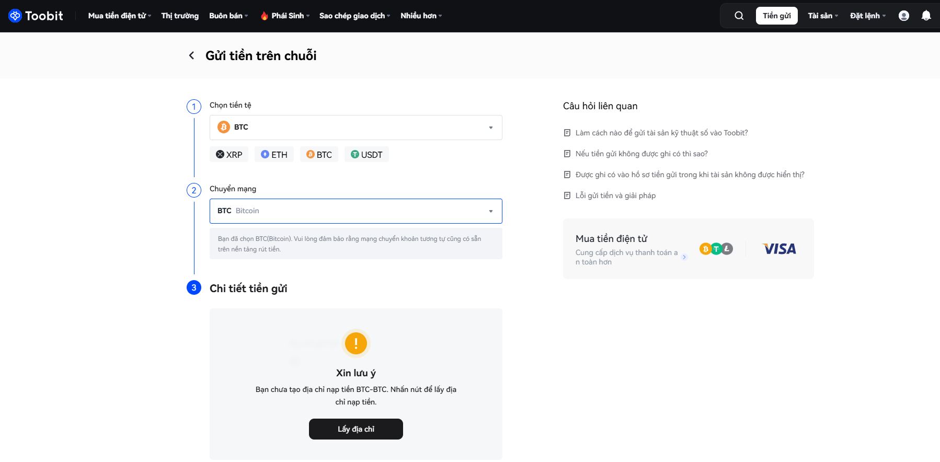Open the search magnifier icon
Image resolution: width=940 pixels, height=462 pixels.
click(739, 16)
